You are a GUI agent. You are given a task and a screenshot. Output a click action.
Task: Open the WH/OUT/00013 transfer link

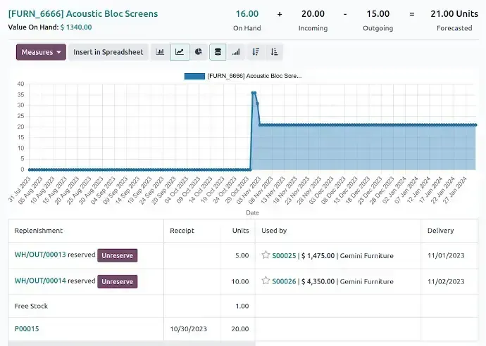click(x=40, y=255)
